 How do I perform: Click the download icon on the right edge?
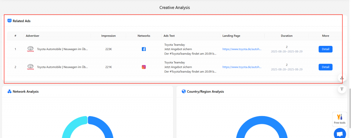click(x=342, y=78)
